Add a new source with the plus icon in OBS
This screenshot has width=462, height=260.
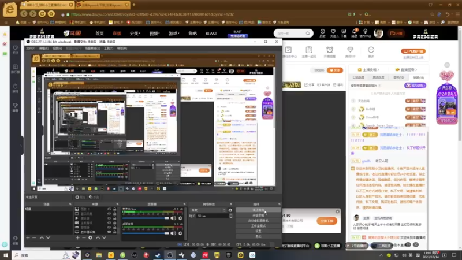click(77, 237)
